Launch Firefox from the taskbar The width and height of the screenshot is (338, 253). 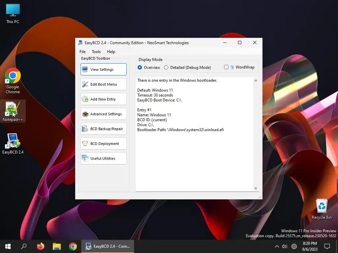click(41, 246)
